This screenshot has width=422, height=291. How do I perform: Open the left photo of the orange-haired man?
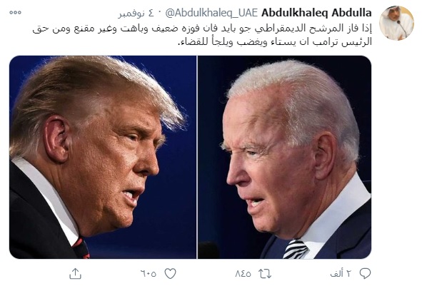103,157
